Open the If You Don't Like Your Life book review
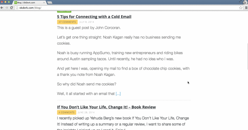Screen dimensions: 248x130 106,107
